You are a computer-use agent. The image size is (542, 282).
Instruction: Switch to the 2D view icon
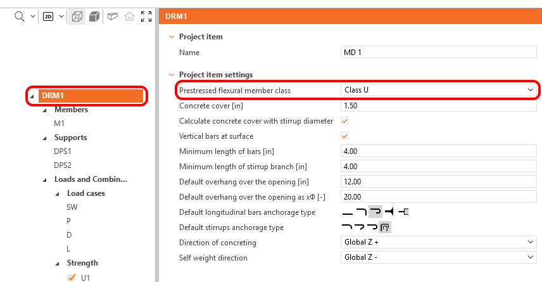pyautogui.click(x=48, y=16)
